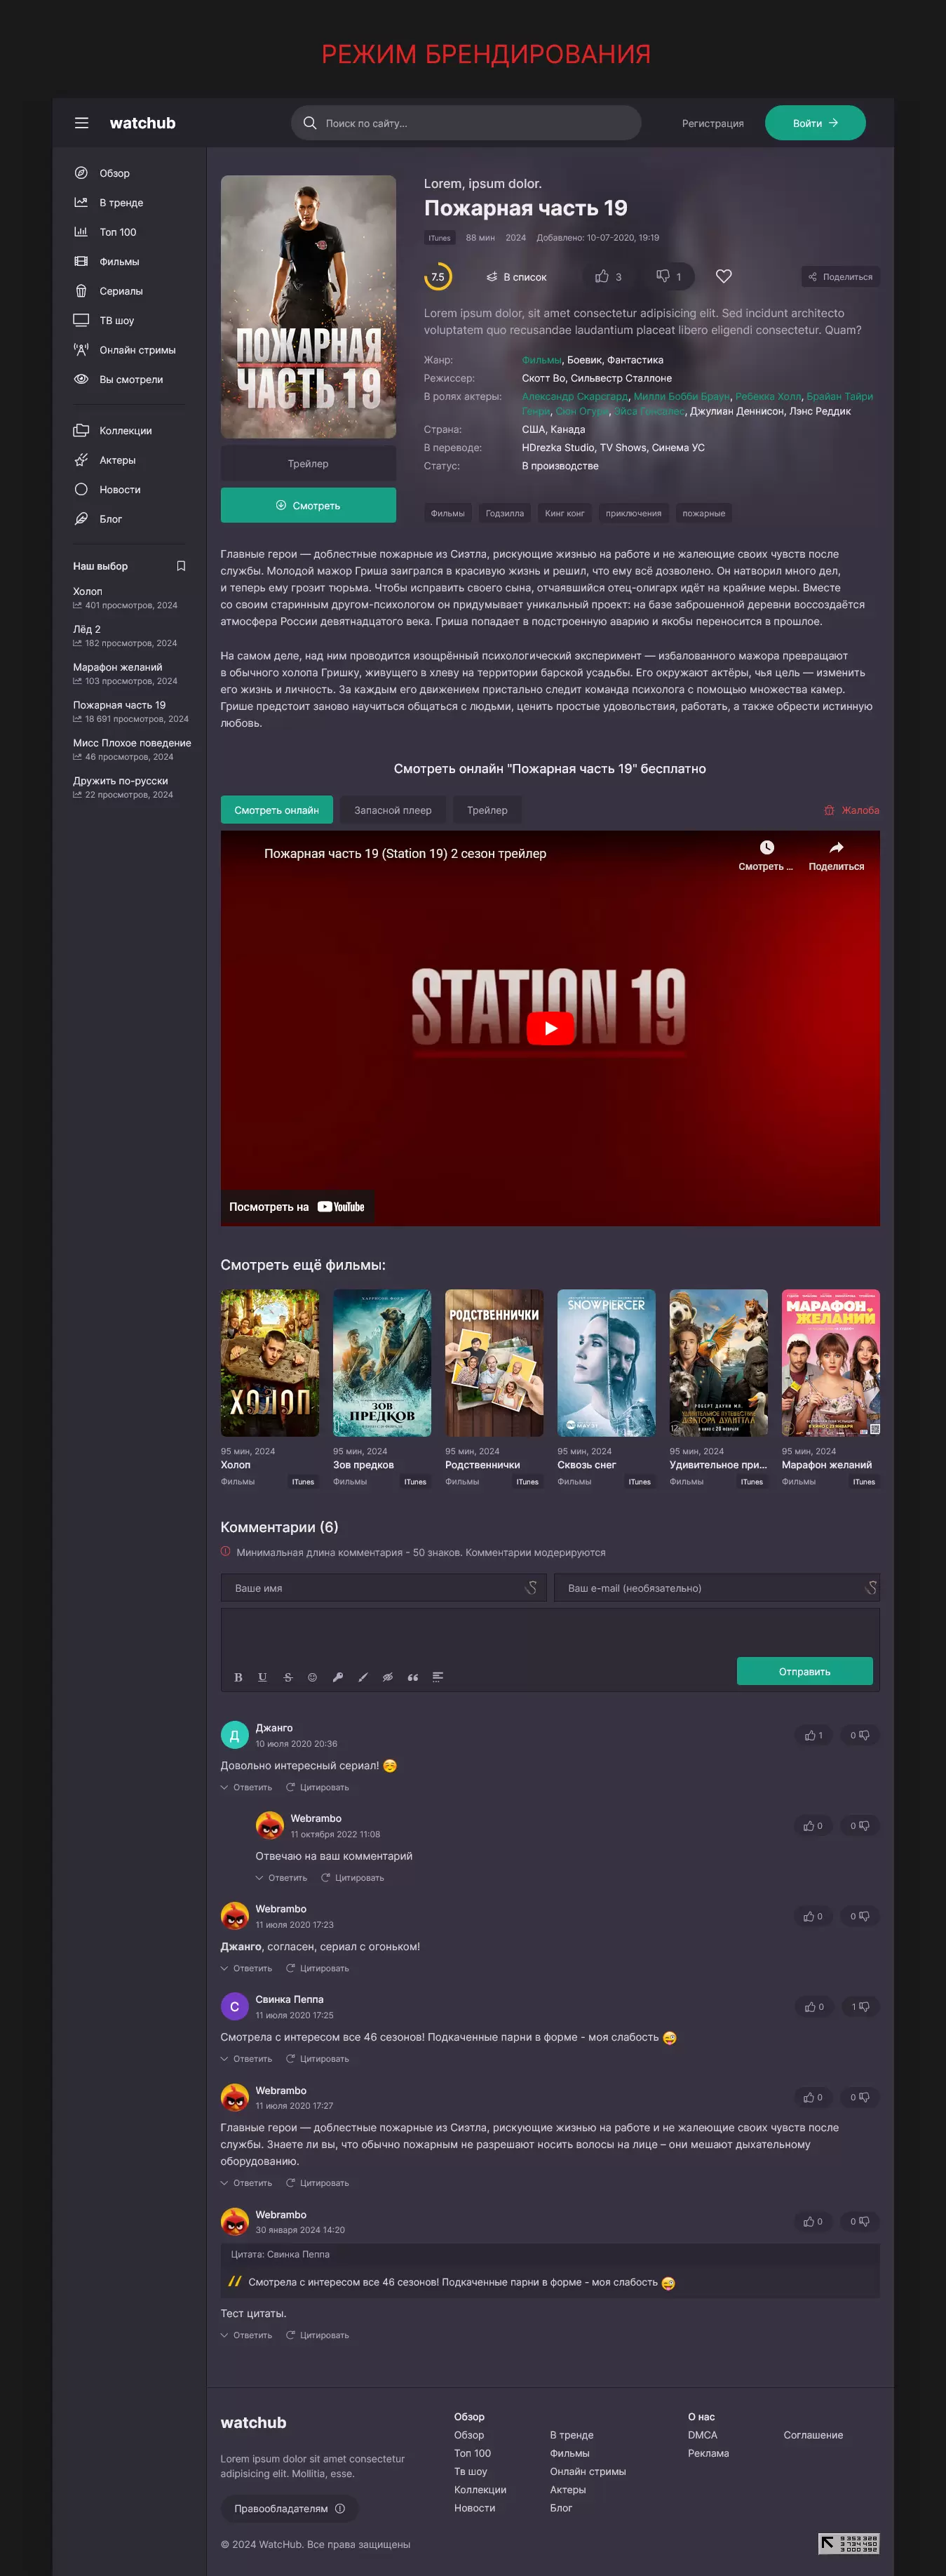Screen dimensions: 946x2576
Task: Switch to Запасной плеер tab
Action: (393, 810)
